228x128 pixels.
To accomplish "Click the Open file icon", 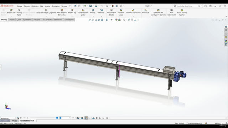I will click(x=85, y=6).
